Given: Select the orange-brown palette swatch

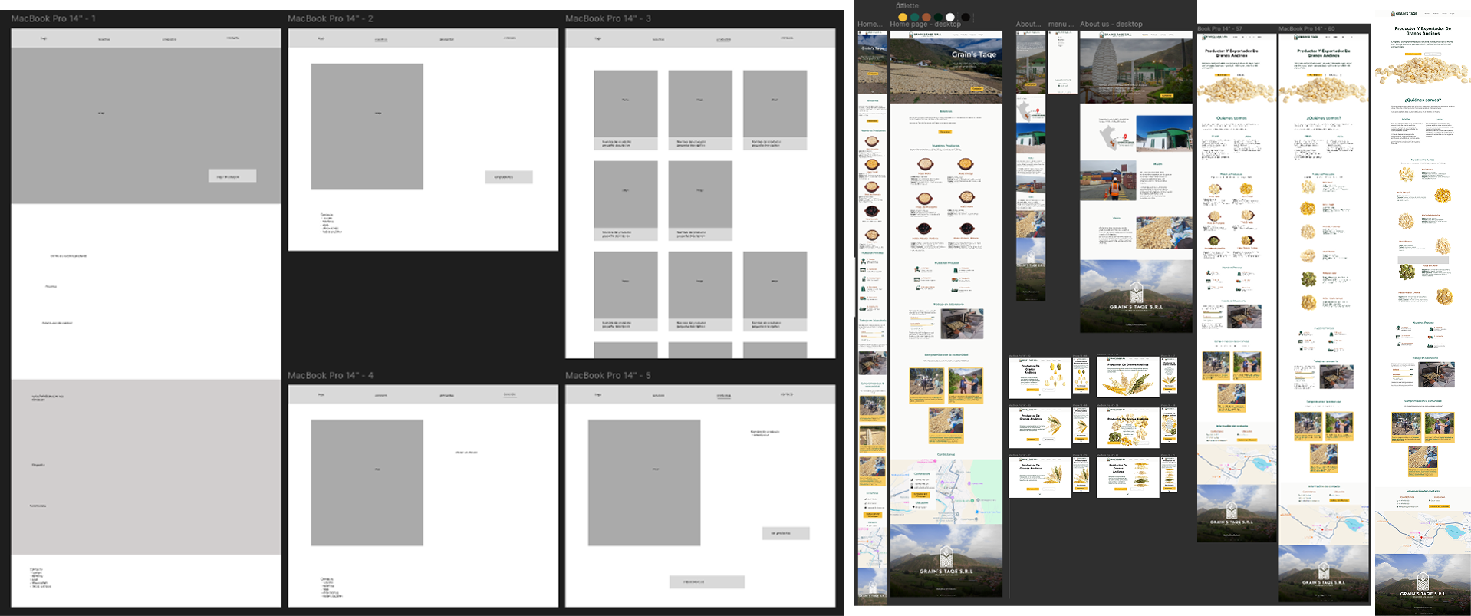Looking at the screenshot, I should tap(926, 17).
